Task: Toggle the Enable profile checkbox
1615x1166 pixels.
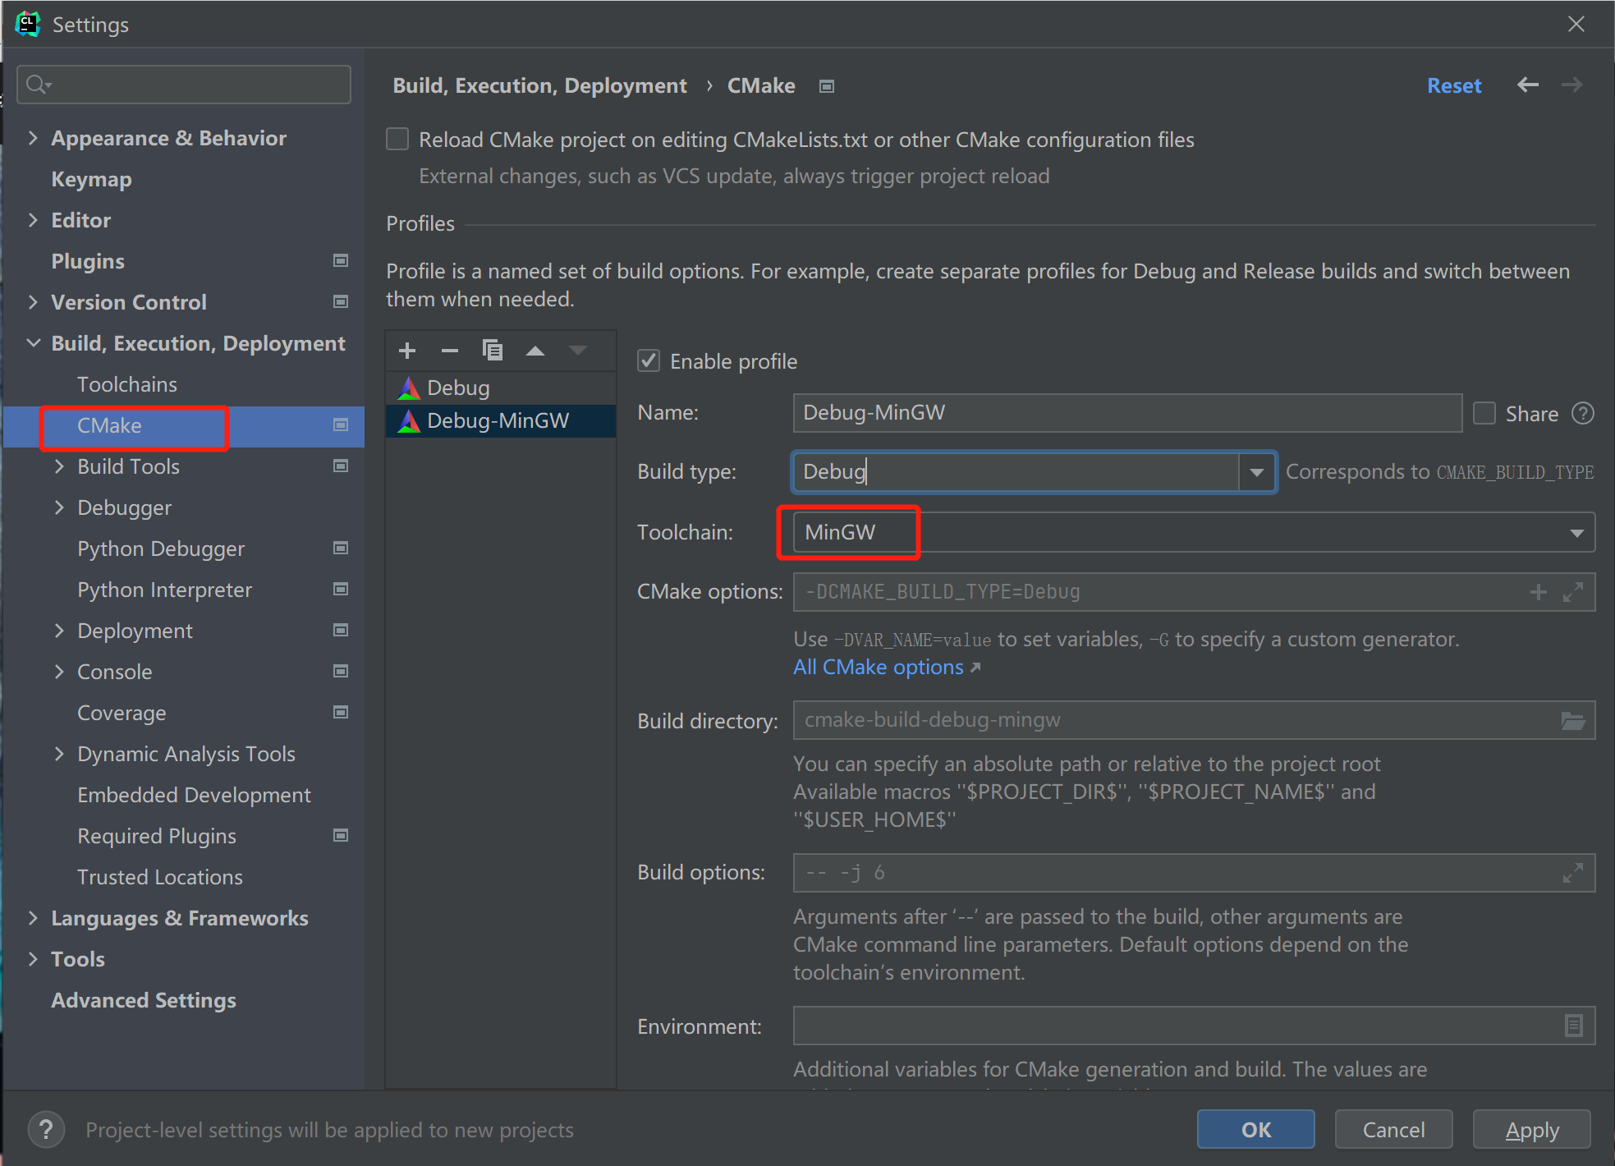Action: (x=649, y=360)
